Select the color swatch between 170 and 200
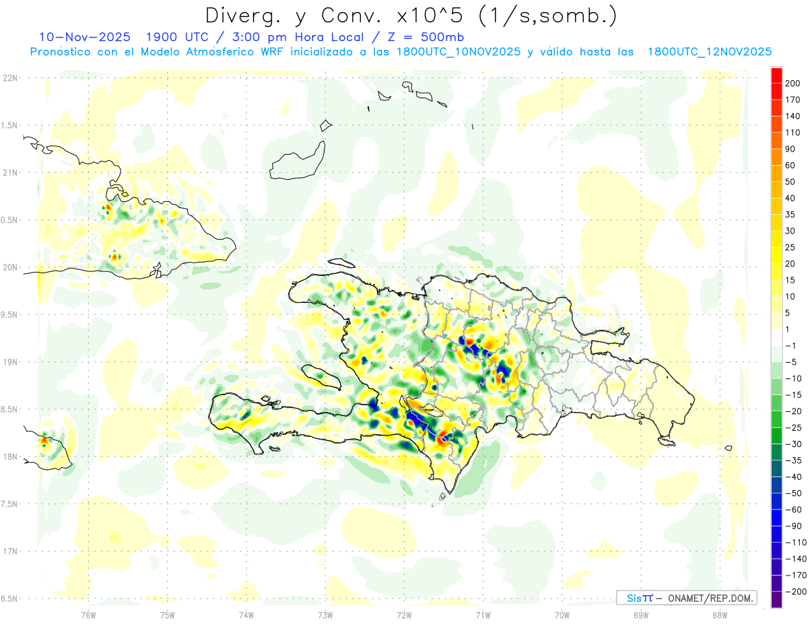Viewport: 808px width, 624px height. pyautogui.click(x=777, y=91)
